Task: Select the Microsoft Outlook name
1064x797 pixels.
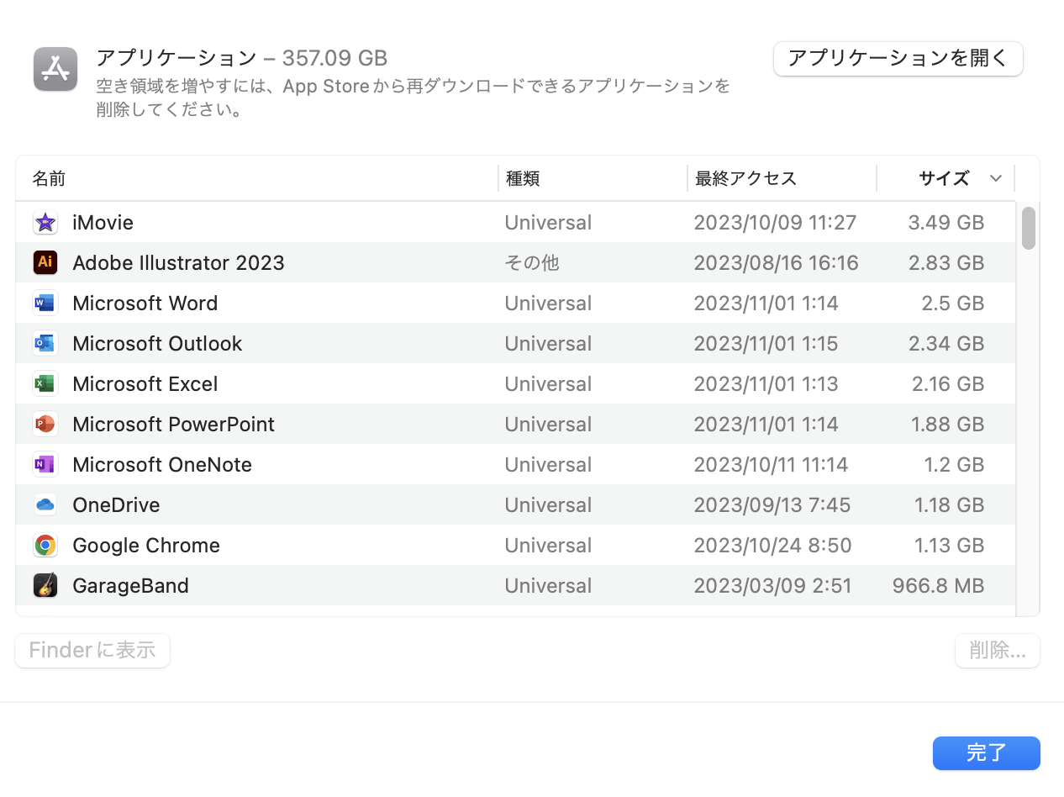Action: [157, 344]
